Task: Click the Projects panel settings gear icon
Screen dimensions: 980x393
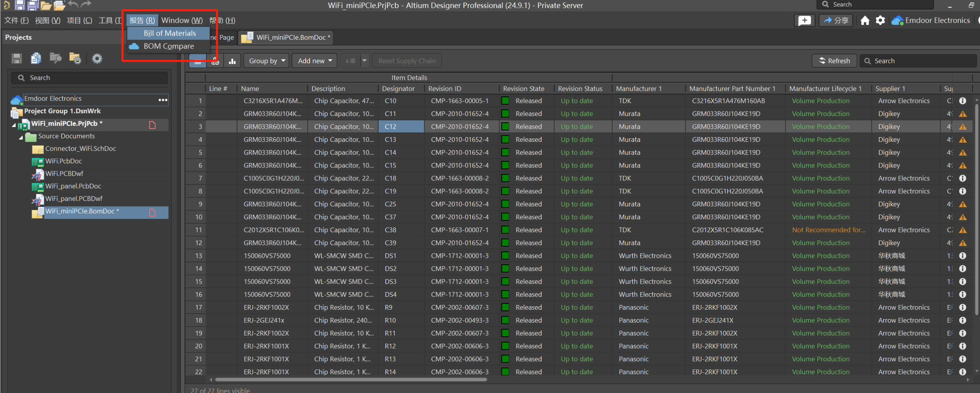Action: (x=97, y=59)
